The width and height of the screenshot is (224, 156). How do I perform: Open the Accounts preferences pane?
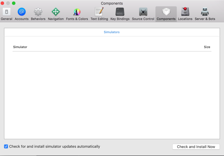(22, 14)
